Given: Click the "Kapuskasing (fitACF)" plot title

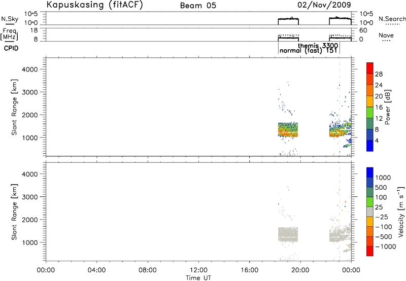Looking at the screenshot, I should (x=94, y=5).
